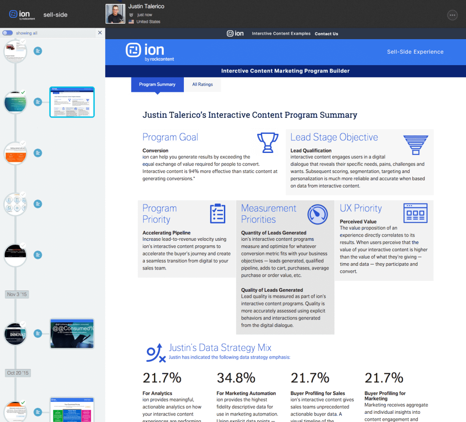
Task: Click the Program Goal trophy icon
Action: [268, 142]
